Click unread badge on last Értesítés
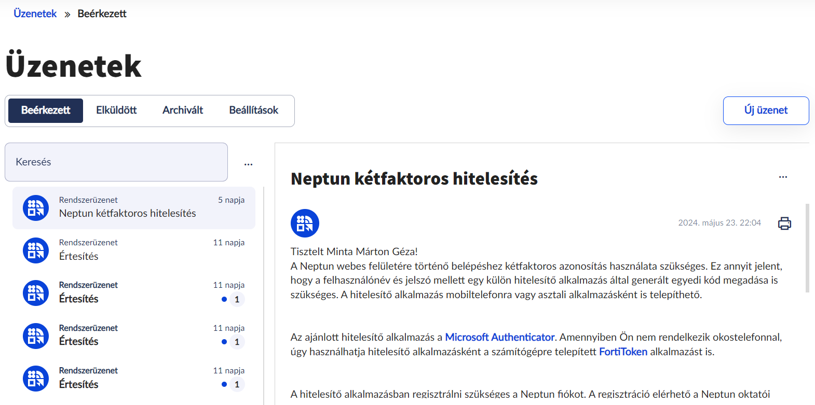 [x=237, y=384]
